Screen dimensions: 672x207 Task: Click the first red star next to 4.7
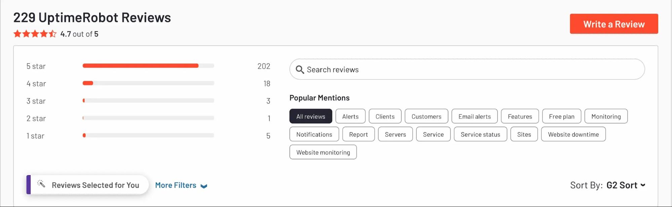click(x=17, y=34)
